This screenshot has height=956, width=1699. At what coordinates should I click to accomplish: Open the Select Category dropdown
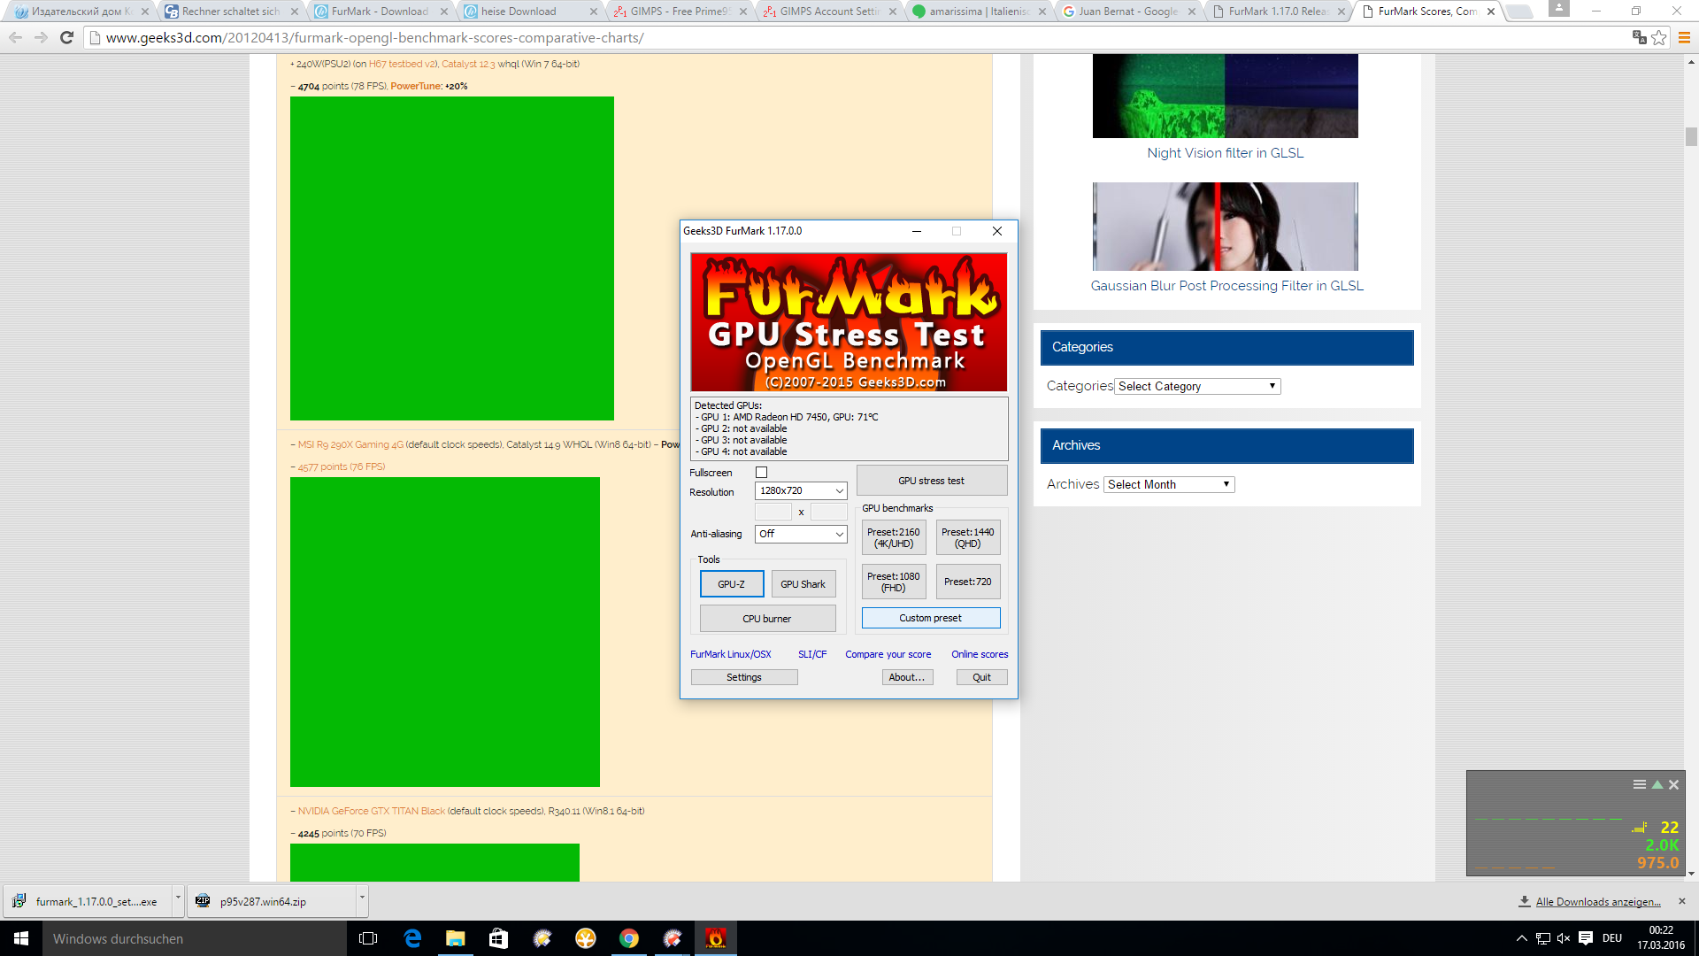pyautogui.click(x=1197, y=387)
